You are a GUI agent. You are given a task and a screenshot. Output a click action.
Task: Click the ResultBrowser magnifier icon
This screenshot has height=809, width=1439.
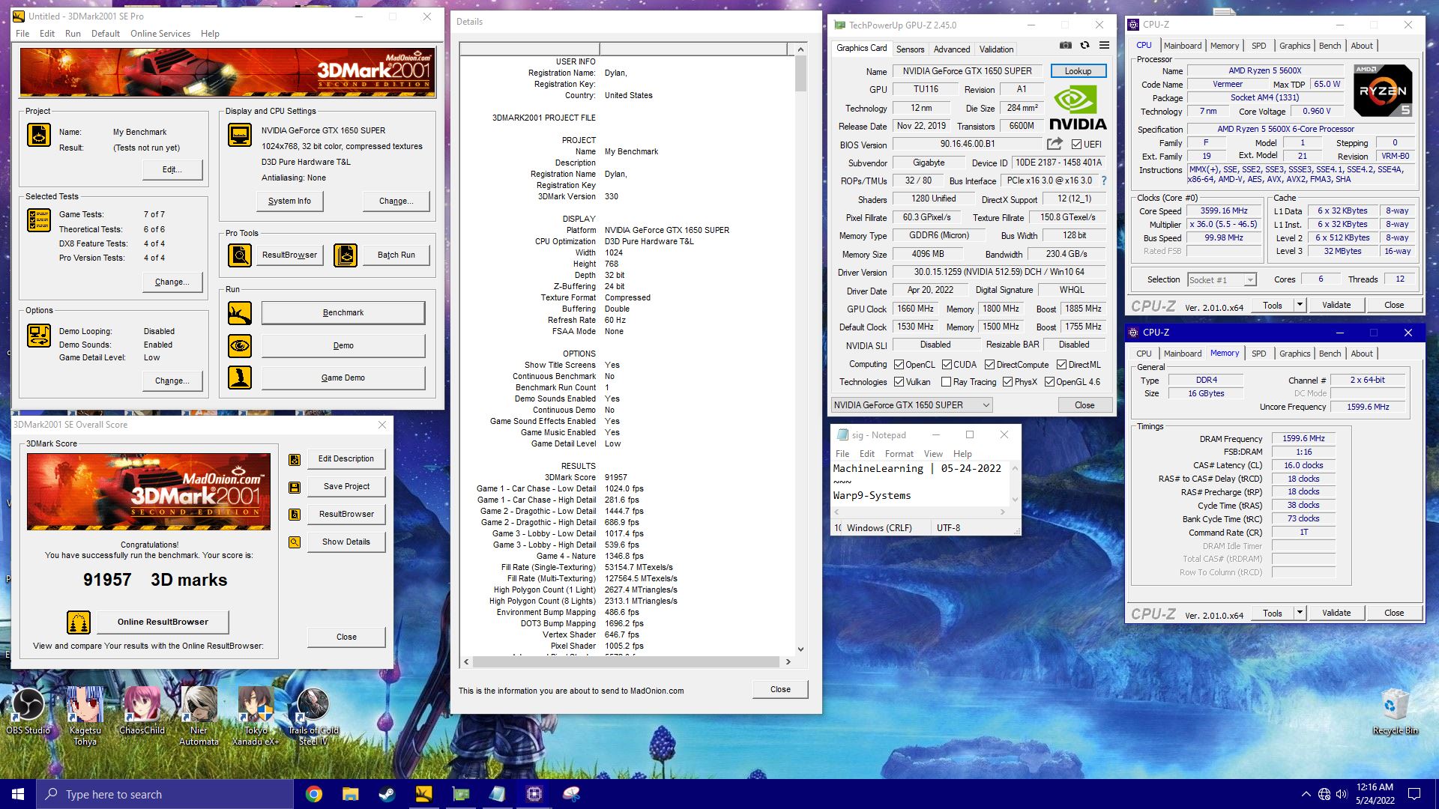coord(240,255)
